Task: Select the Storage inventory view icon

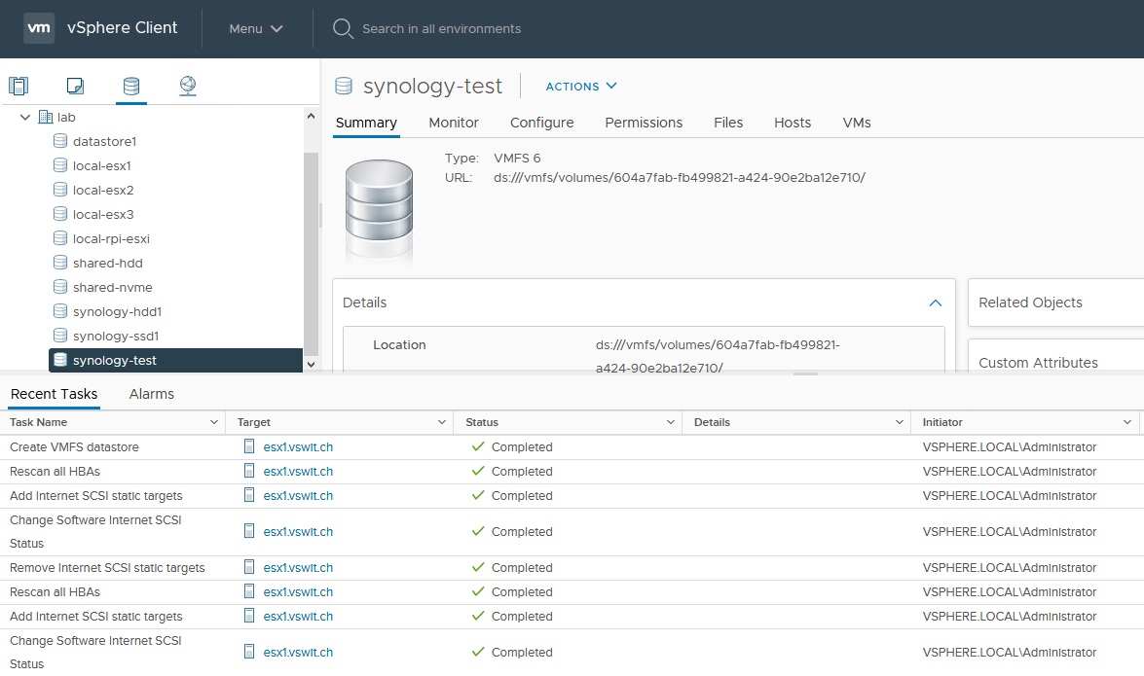Action: point(130,86)
